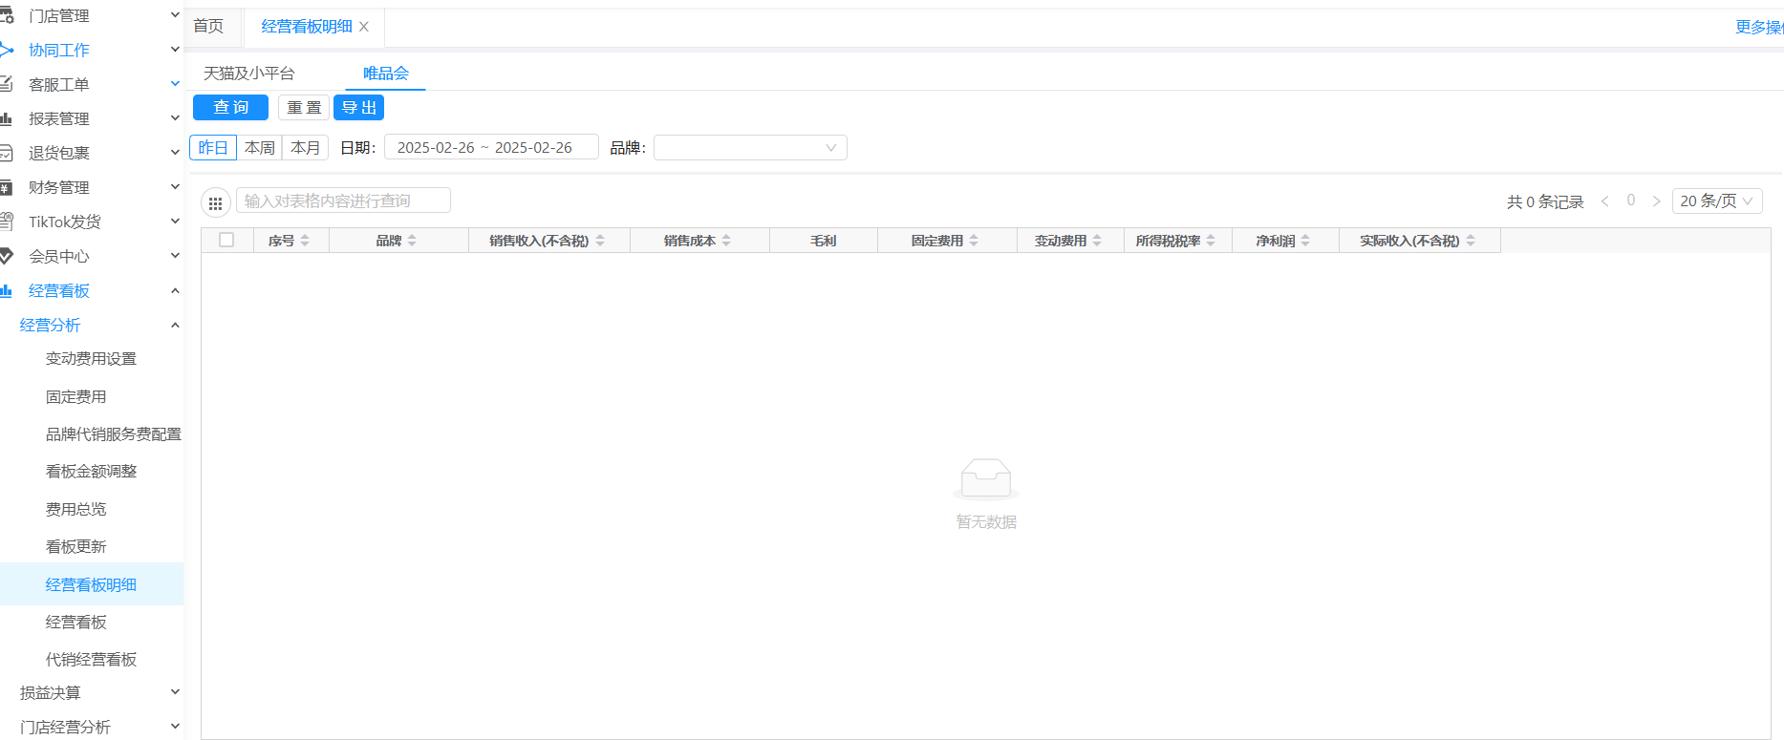Image resolution: width=1784 pixels, height=740 pixels.
Task: Close the 经营看板明细 tab
Action: pyautogui.click(x=364, y=27)
